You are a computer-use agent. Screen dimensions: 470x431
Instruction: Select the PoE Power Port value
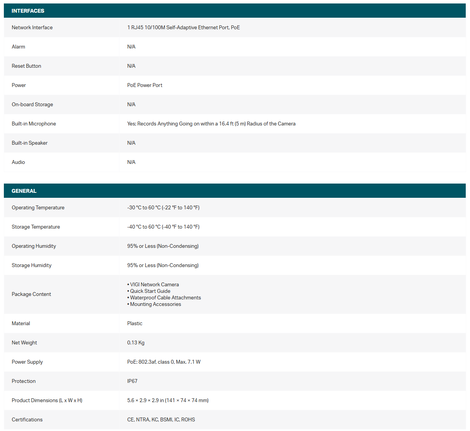pyautogui.click(x=144, y=85)
